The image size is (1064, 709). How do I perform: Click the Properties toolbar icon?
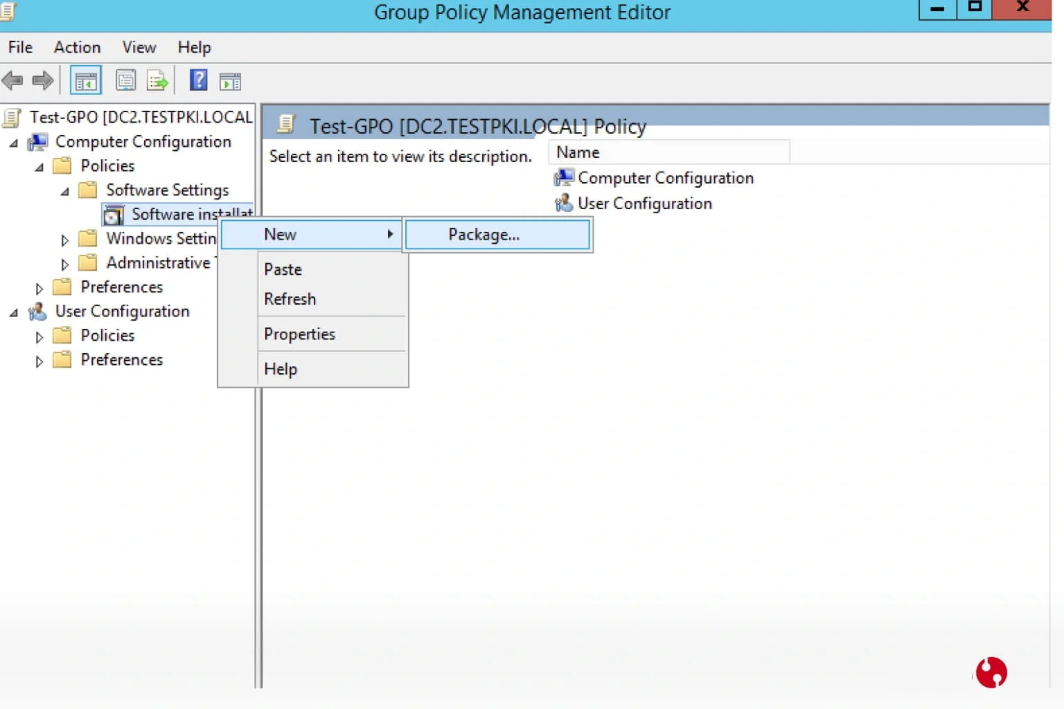pos(125,81)
